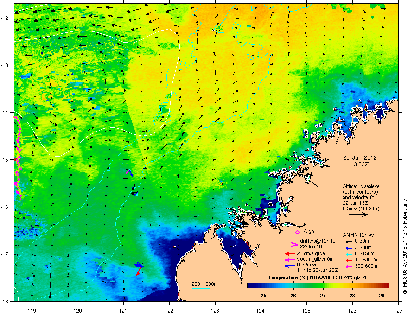408x315 pixels.
Task: Click the 'Altimetric sealevel' text
Action: (x=362, y=186)
